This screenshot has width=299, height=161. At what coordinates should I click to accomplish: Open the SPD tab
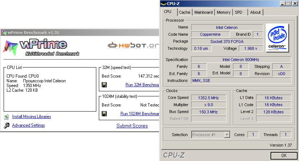[x=240, y=12]
